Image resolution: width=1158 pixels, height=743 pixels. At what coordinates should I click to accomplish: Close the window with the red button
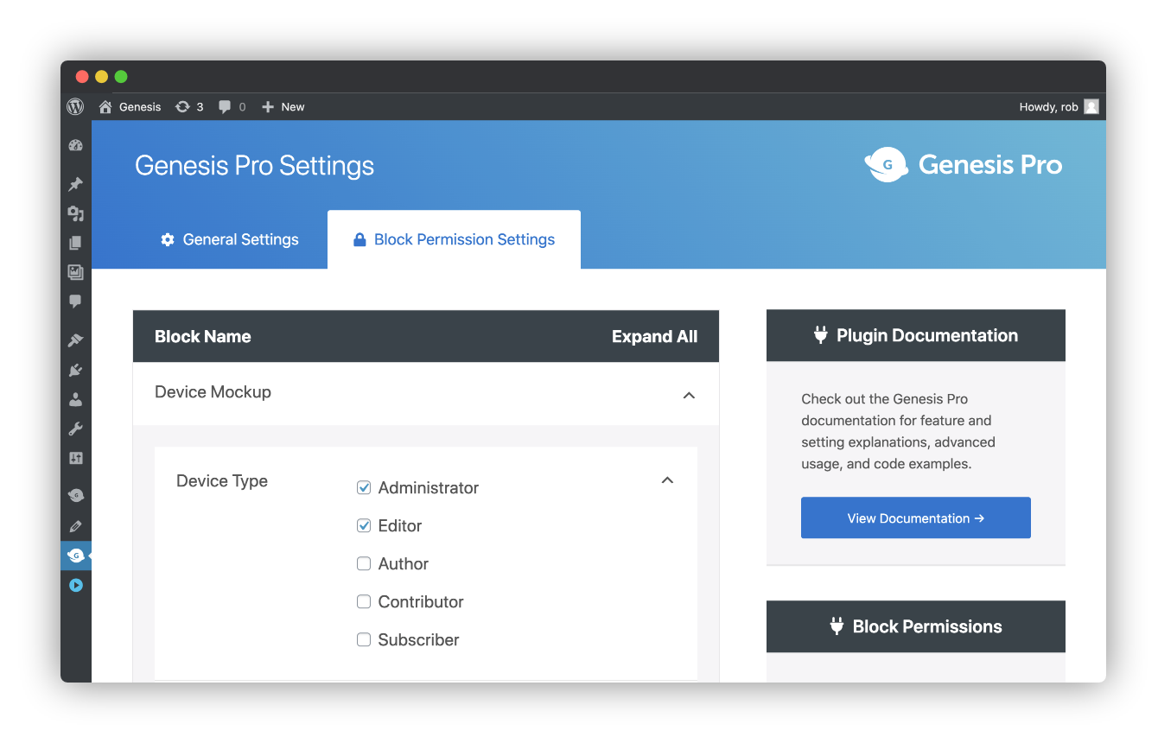(x=82, y=77)
